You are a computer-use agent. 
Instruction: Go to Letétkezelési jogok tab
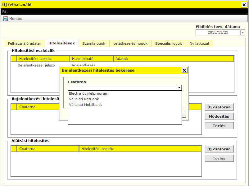coord(130,43)
